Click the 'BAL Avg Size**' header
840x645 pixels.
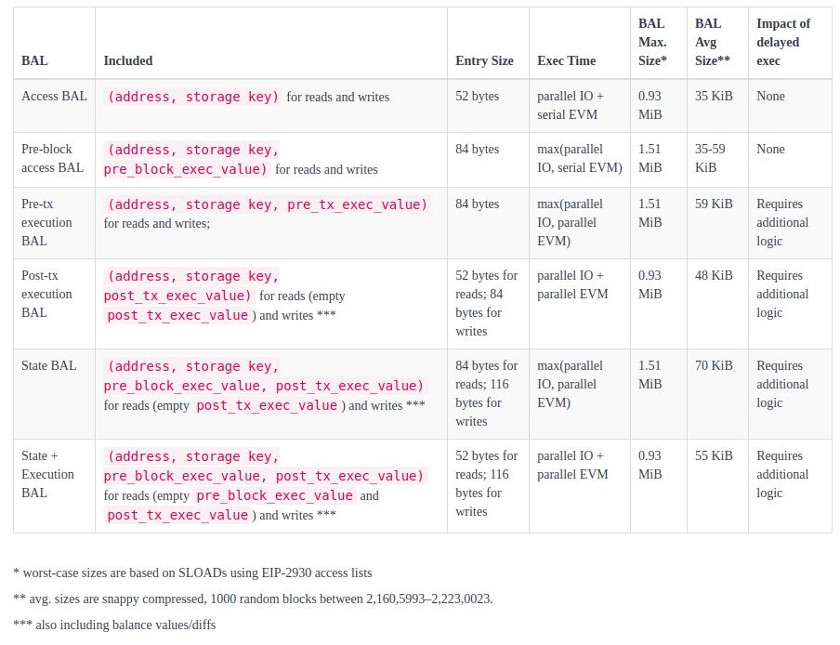pyautogui.click(x=712, y=43)
